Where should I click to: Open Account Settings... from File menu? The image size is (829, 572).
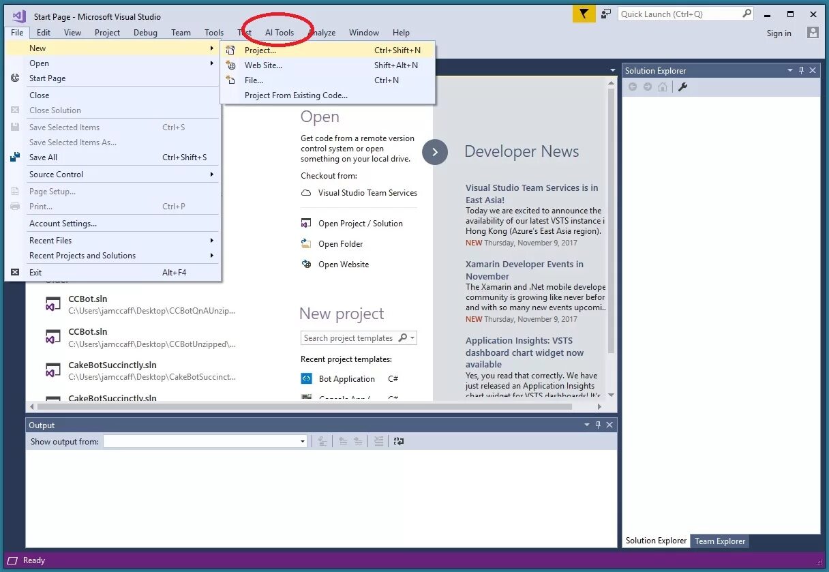(112, 223)
